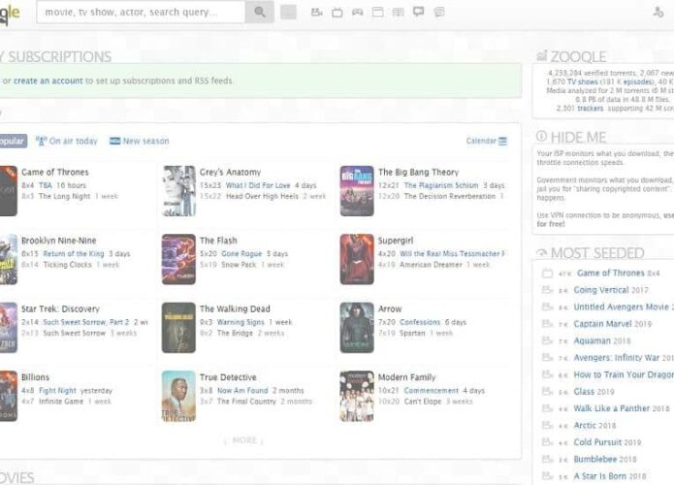Open the American Dreamer episode link
Image resolution: width=674 pixels, height=485 pixels.
point(431,265)
